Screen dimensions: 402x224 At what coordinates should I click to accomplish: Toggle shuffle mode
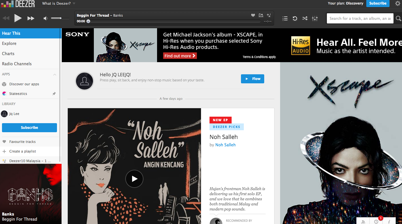[305, 18]
